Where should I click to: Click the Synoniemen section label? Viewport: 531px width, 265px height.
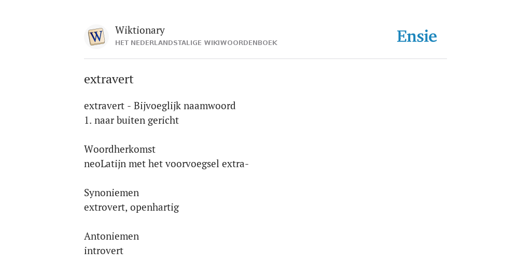pos(111,193)
